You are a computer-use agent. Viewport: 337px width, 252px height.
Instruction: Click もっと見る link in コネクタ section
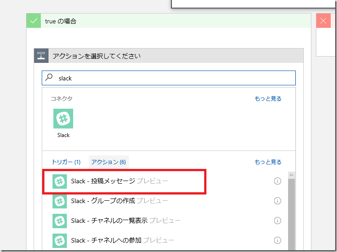click(x=268, y=98)
